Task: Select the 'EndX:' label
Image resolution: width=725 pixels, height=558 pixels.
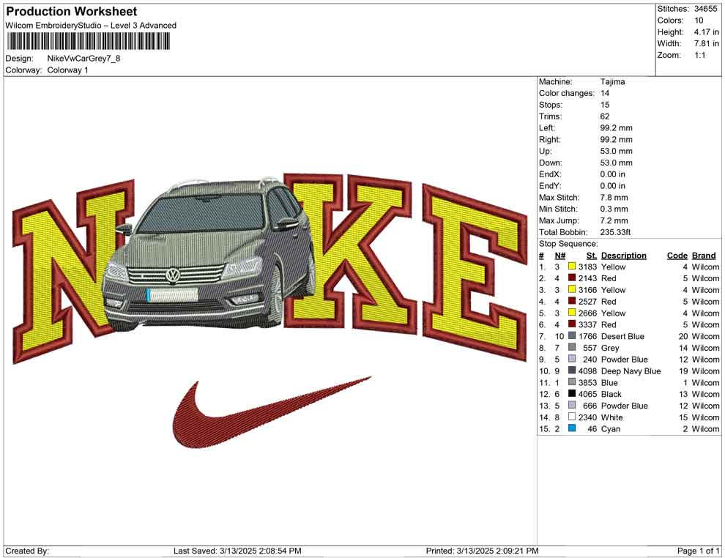Action: coord(550,174)
